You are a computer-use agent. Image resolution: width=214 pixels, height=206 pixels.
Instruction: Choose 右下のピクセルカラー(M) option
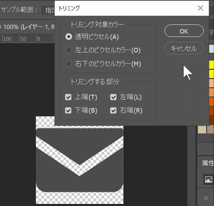pyautogui.click(x=69, y=64)
